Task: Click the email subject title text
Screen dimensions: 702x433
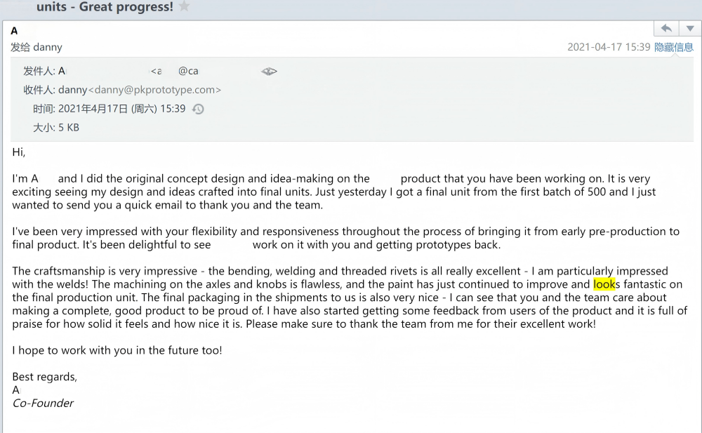Action: [105, 7]
